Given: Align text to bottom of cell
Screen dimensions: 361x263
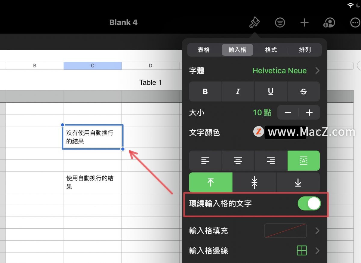Looking at the screenshot, I should click(298, 182).
